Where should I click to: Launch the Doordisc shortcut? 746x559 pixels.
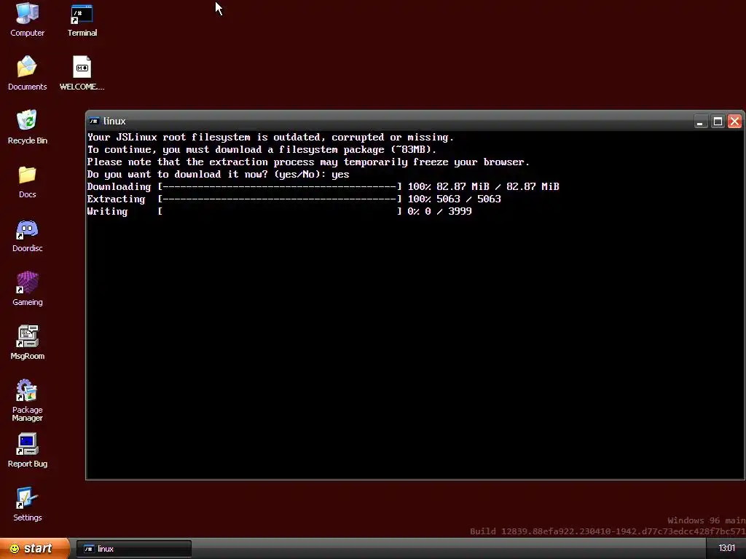click(27, 235)
